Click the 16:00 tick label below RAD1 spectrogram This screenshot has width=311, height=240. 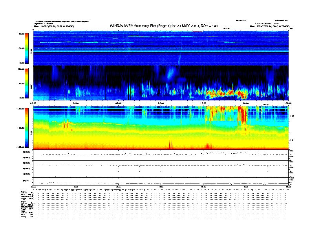[203, 103]
